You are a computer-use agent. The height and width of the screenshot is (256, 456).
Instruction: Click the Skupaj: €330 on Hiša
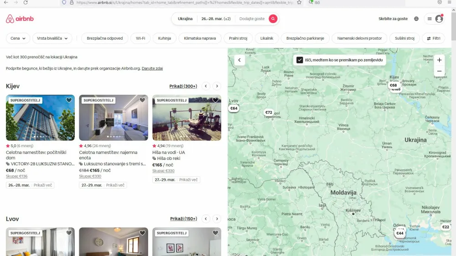pyautogui.click(x=163, y=171)
